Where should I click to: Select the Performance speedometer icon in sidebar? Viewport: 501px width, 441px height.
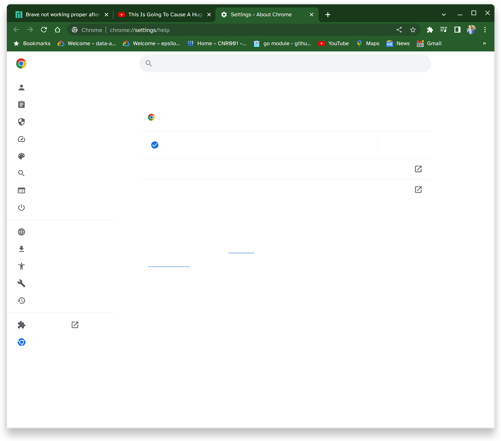[x=21, y=139]
